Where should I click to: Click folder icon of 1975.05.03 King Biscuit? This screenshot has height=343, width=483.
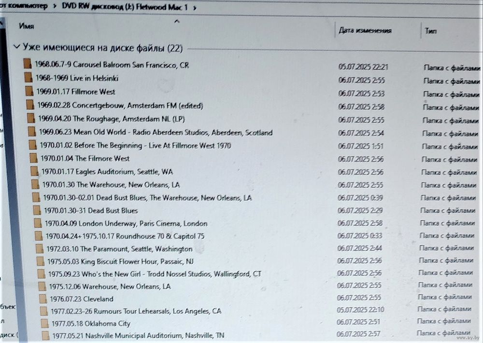click(x=41, y=261)
